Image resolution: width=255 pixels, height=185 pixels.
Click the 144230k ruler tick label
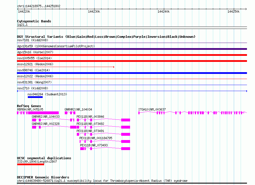click(x=94, y=11)
